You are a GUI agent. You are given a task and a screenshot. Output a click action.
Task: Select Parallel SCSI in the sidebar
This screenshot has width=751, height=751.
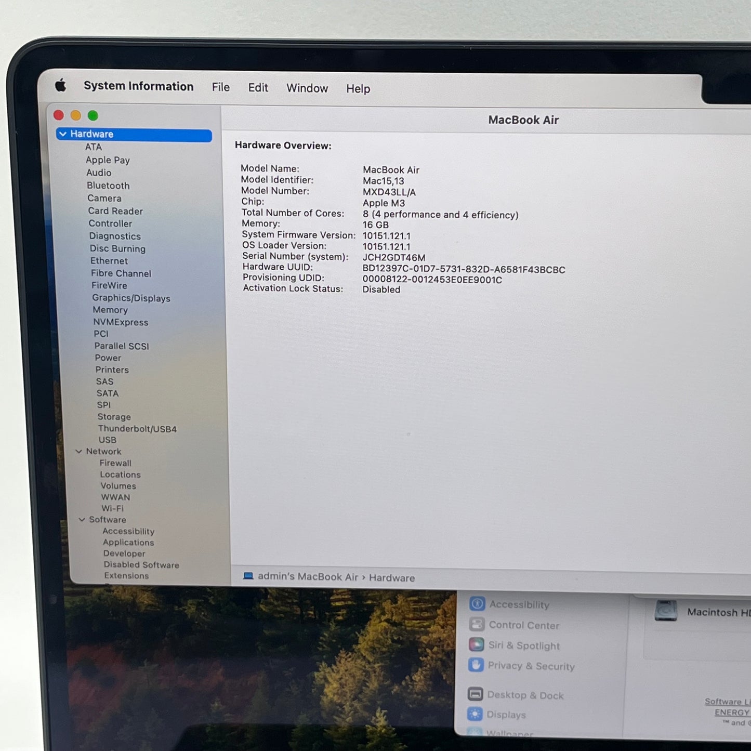(122, 346)
